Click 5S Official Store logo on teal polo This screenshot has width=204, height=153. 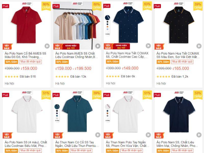point(78,92)
